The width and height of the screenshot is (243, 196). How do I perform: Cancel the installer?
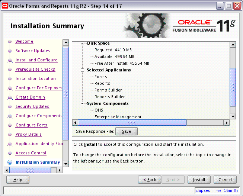(x=225, y=180)
